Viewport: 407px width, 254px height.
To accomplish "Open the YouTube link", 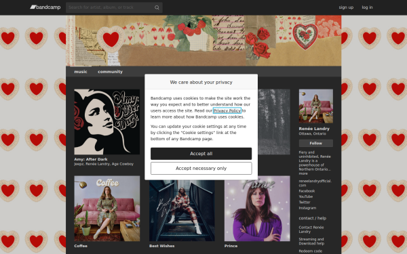I will click(x=306, y=196).
